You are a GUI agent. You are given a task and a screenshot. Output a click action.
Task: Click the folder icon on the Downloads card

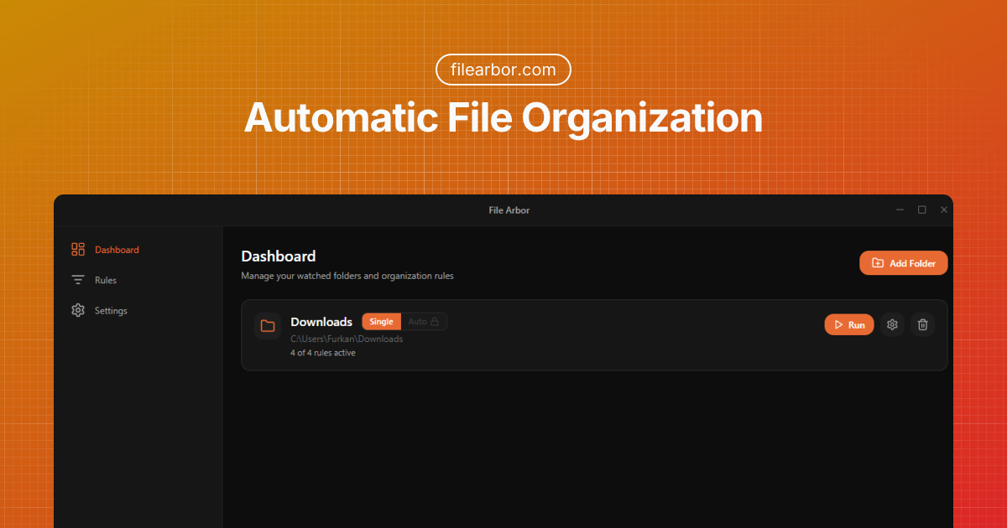pos(268,325)
